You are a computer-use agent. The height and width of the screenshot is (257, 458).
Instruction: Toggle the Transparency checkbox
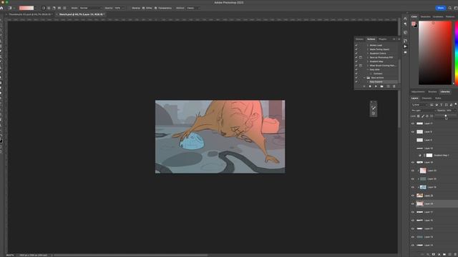[156, 8]
